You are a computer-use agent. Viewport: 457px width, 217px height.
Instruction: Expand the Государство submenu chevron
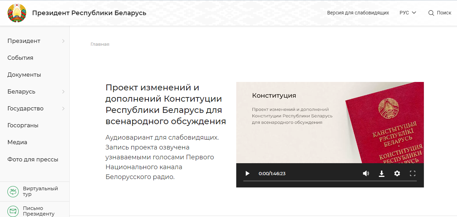63,109
